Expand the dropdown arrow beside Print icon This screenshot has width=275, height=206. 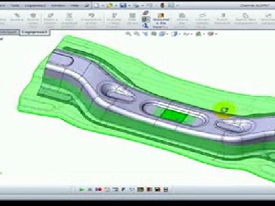[142, 6]
